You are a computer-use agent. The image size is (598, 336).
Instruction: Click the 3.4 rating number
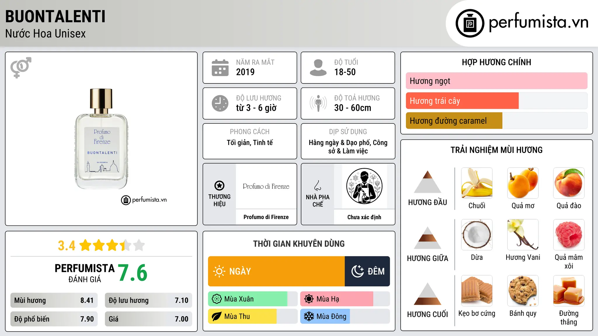(67, 246)
